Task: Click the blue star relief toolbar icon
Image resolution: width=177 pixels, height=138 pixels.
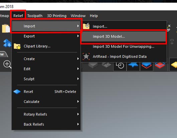Action: point(133,65)
